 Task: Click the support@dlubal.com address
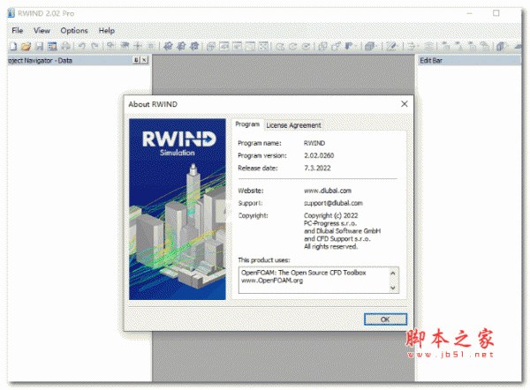[333, 203]
